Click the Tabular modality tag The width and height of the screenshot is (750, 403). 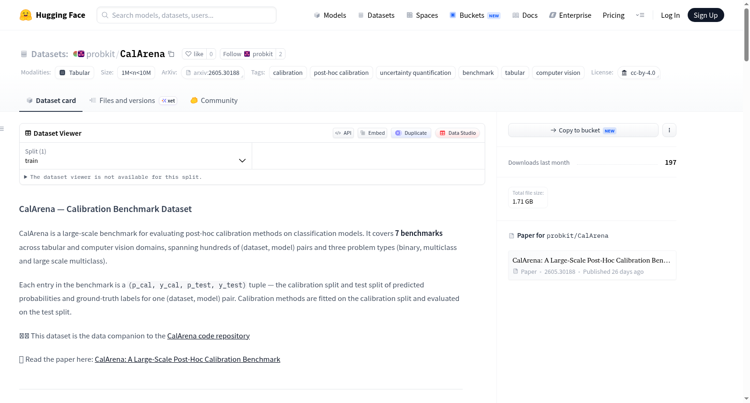click(75, 73)
